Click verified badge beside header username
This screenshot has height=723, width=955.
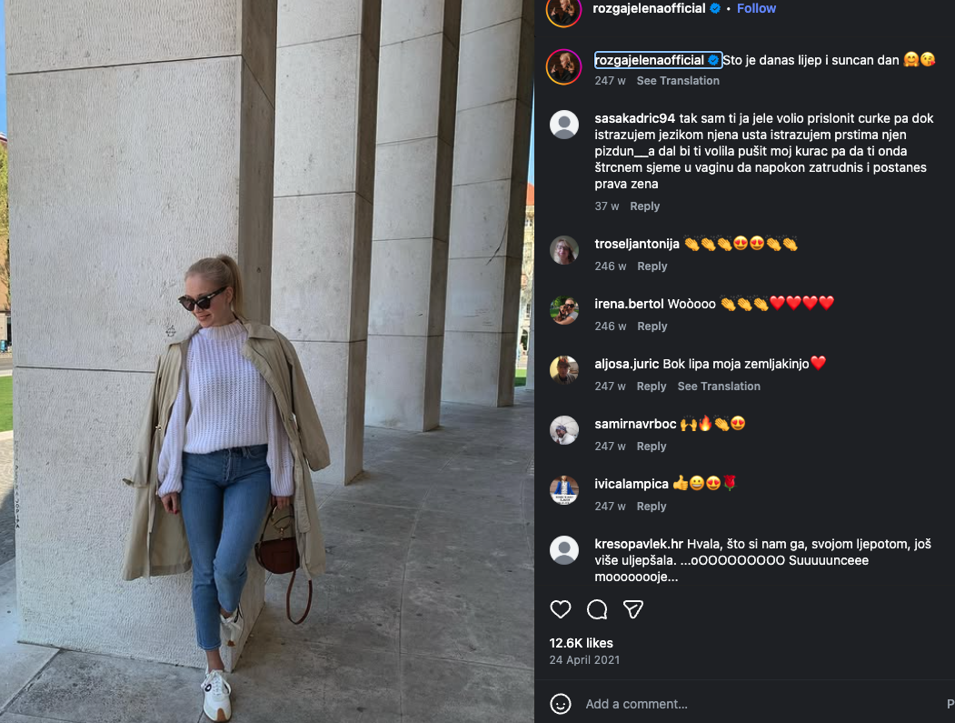pyautogui.click(x=715, y=8)
